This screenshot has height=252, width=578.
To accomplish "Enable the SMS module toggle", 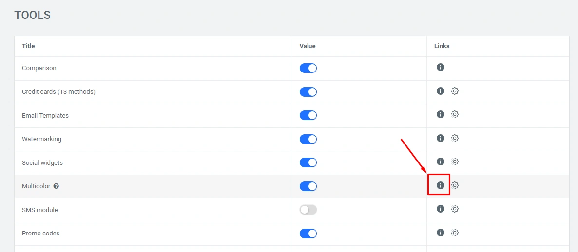I will pyautogui.click(x=308, y=210).
